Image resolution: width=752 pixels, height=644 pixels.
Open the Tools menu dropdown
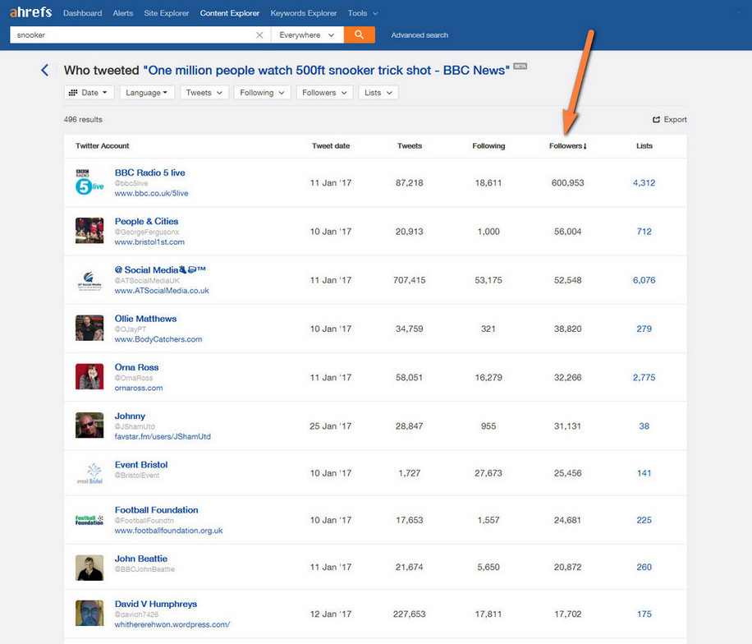[363, 13]
